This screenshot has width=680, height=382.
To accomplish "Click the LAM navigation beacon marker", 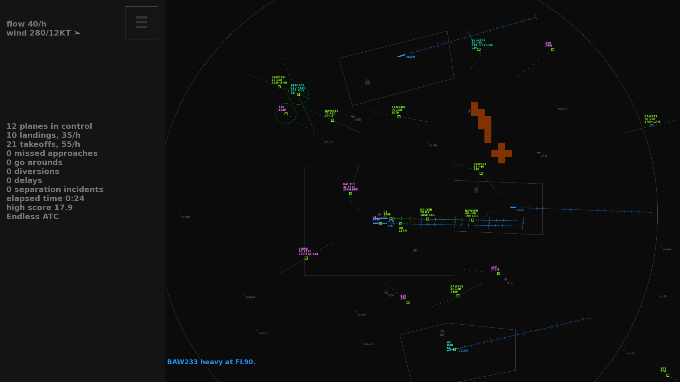I will [x=539, y=152].
